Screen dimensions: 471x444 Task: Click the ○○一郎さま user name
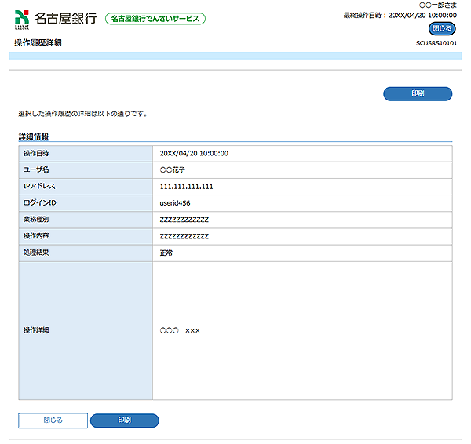click(438, 5)
